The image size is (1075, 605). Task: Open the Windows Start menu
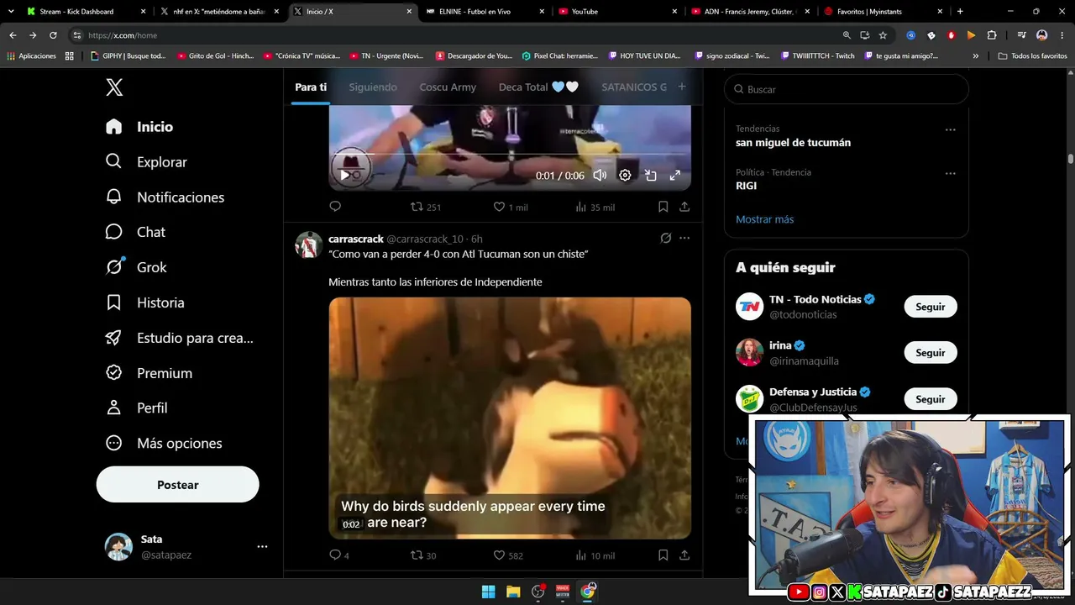click(488, 592)
